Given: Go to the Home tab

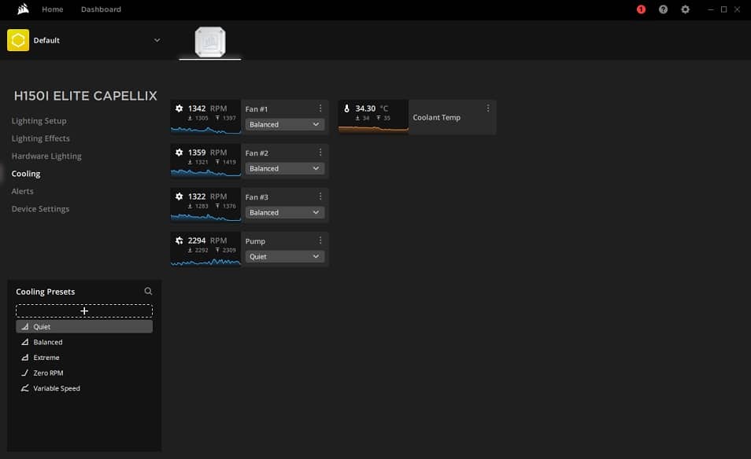Looking at the screenshot, I should pos(52,9).
